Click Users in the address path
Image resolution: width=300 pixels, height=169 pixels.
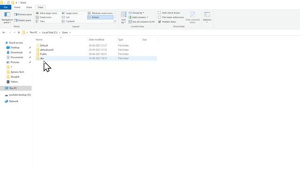click(65, 32)
